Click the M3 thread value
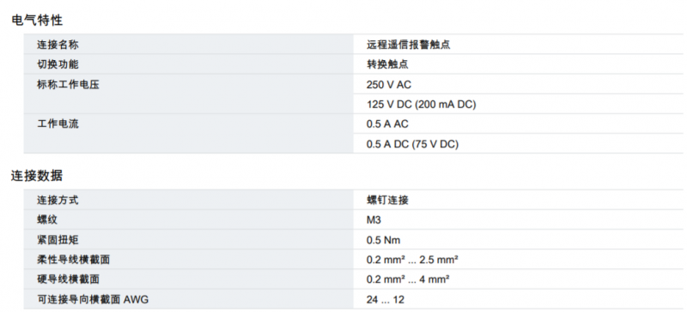This screenshot has height=312, width=687. click(374, 220)
